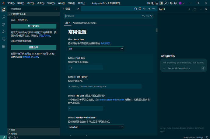This screenshot has width=210, height=139.
Task: Click the 克隆仓库 button
Action: click(x=33, y=47)
